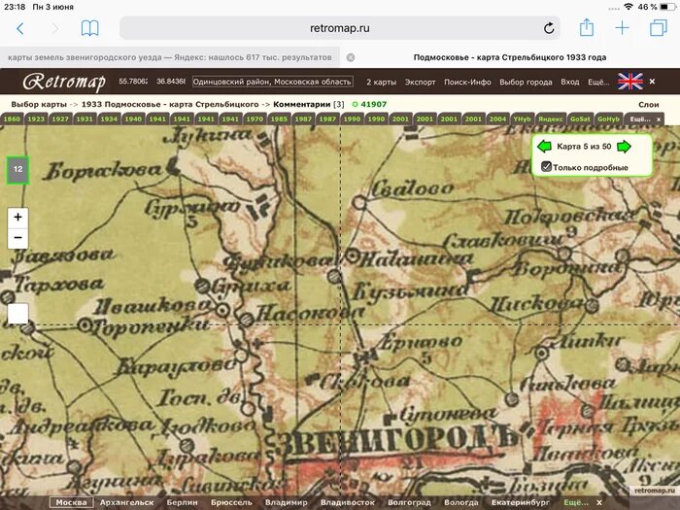The width and height of the screenshot is (680, 510).
Task: Switch to the 2004 map tab
Action: tap(497, 119)
